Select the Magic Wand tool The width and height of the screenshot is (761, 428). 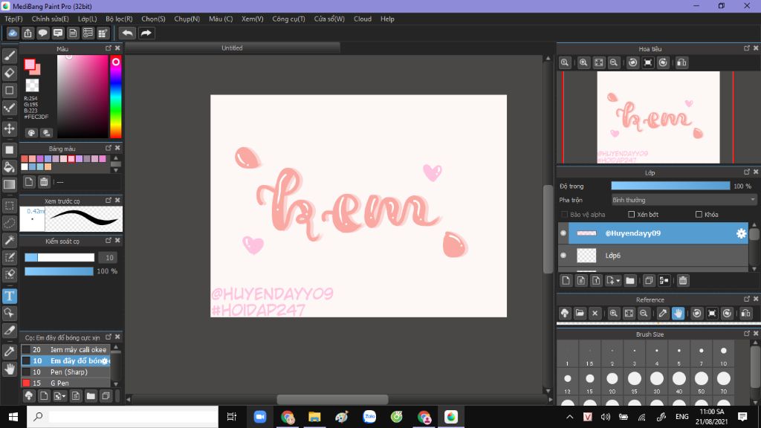coord(10,240)
